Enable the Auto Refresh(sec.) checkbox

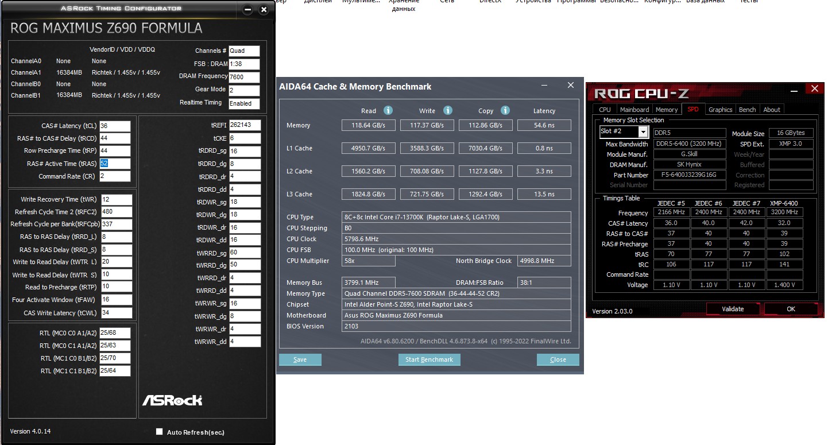click(x=160, y=432)
